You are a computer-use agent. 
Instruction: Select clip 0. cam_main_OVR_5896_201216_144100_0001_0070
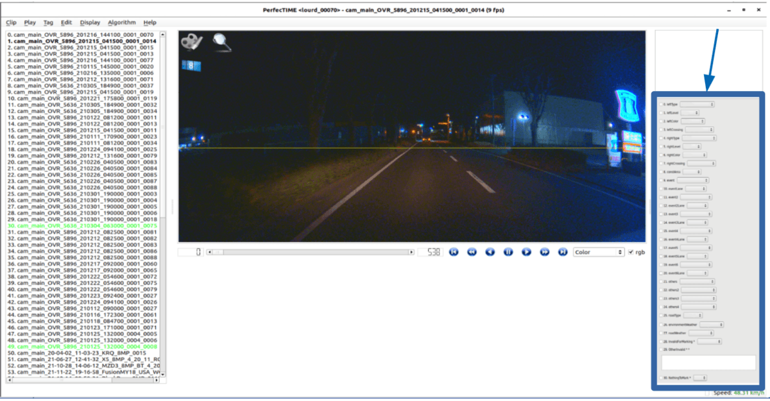tap(80, 35)
